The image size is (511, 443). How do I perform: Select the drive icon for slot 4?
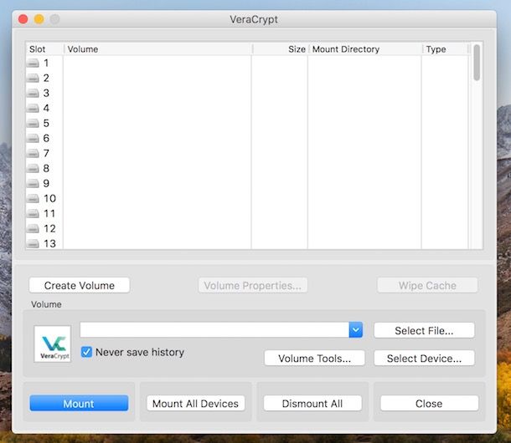(33, 108)
